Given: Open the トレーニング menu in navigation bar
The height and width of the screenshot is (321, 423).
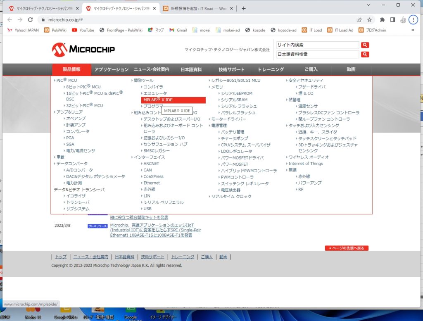Looking at the screenshot, I should [271, 69].
